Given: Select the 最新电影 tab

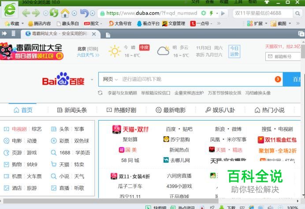Looking at the screenshot, I should [171, 110].
